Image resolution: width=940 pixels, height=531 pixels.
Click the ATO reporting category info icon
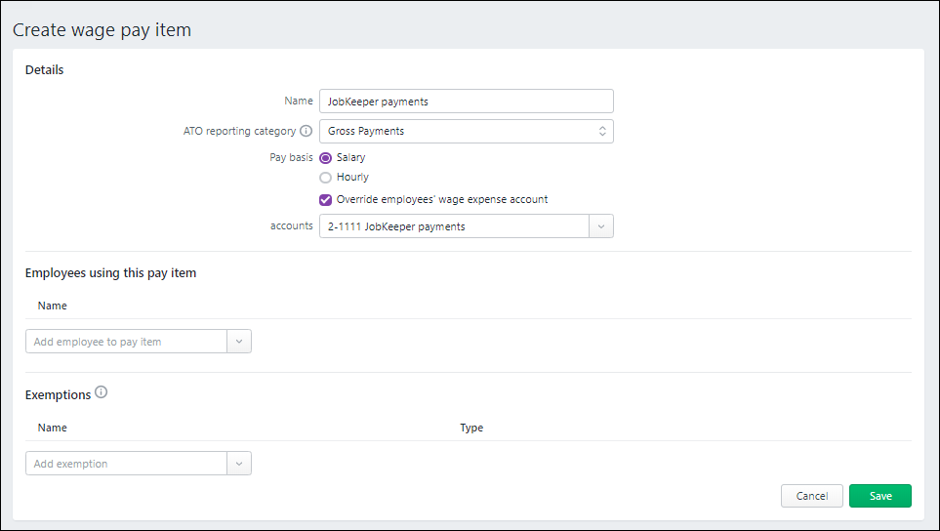pyautogui.click(x=306, y=131)
